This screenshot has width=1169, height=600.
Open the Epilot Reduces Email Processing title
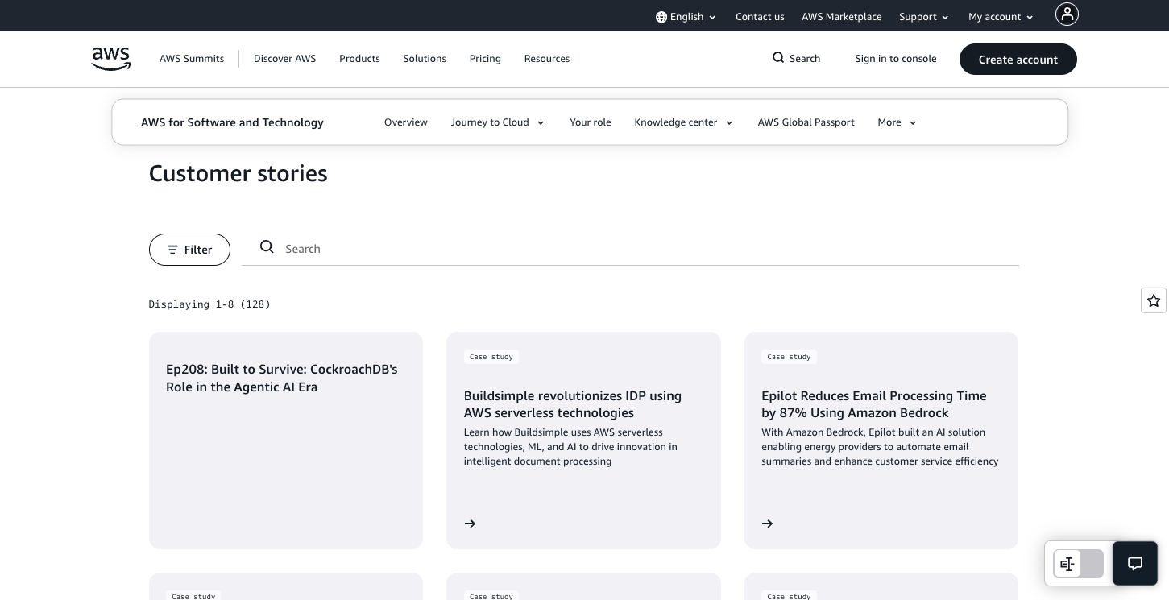click(x=874, y=404)
